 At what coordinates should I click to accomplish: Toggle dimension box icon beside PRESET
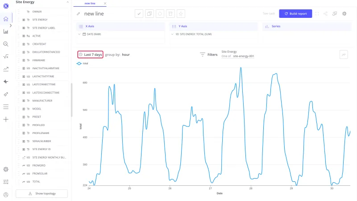point(24,117)
